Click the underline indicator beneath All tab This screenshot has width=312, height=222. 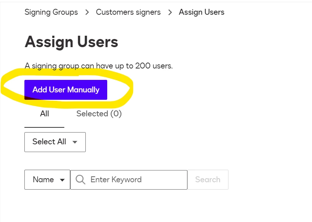pos(44,127)
